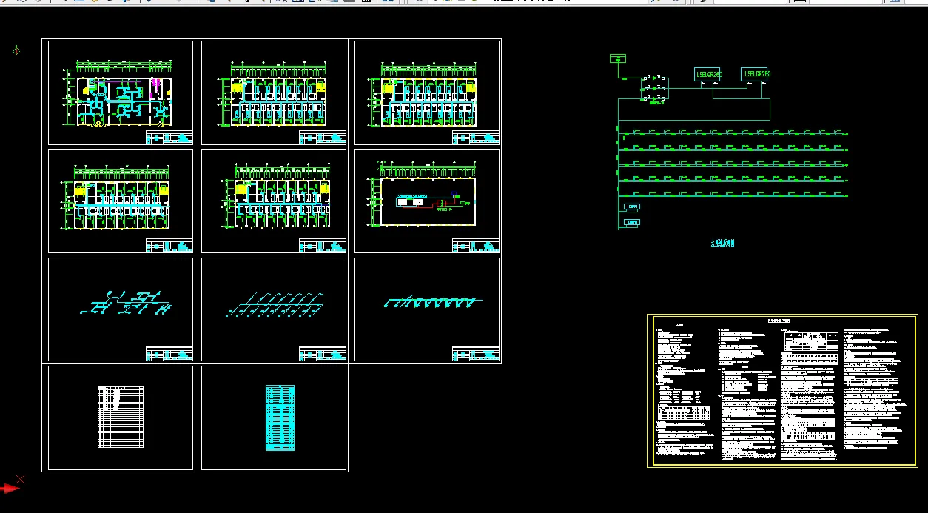Select the cyan material list table

(x=280, y=418)
